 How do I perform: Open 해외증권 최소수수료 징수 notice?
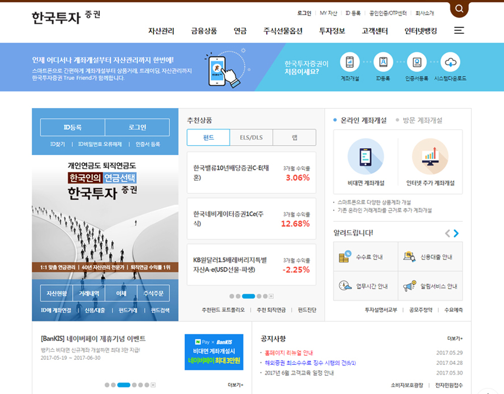pos(310,363)
